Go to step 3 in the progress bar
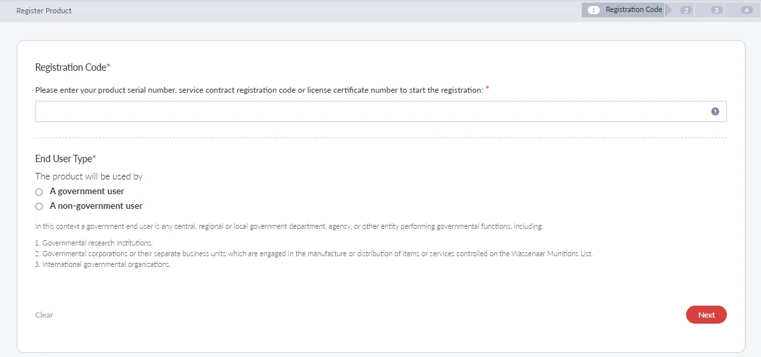Screen dimensions: 761x357 716,10
